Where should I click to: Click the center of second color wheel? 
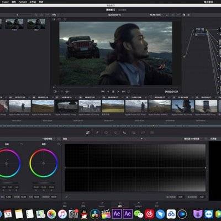44,163
